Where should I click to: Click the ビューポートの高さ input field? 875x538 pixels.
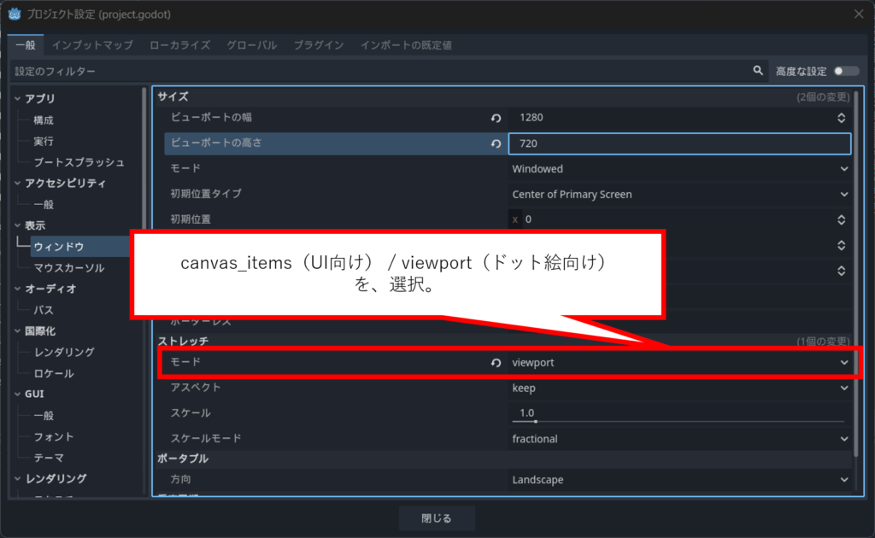point(679,144)
